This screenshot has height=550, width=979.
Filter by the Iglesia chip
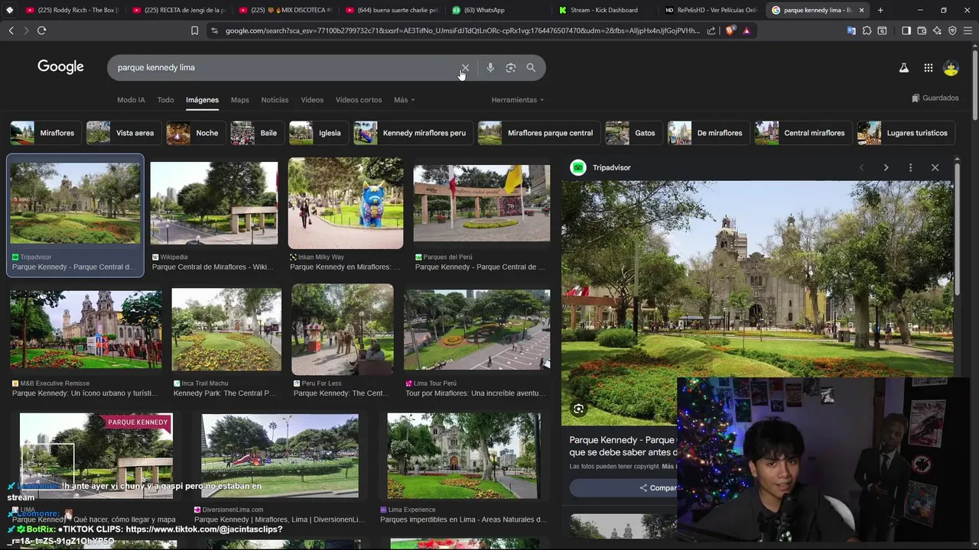(x=317, y=133)
